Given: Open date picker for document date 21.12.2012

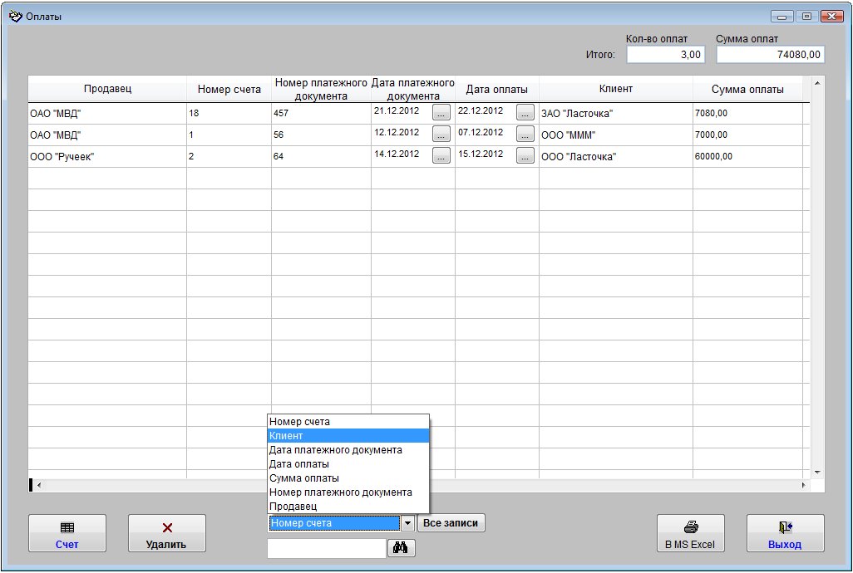Looking at the screenshot, I should (441, 112).
